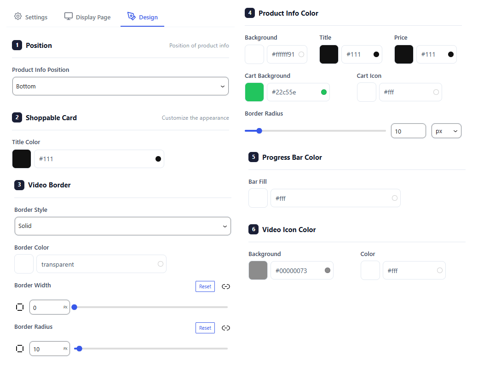Image resolution: width=478 pixels, height=367 pixels.
Task: Toggle the link icon for Border Width
Action: (x=226, y=286)
